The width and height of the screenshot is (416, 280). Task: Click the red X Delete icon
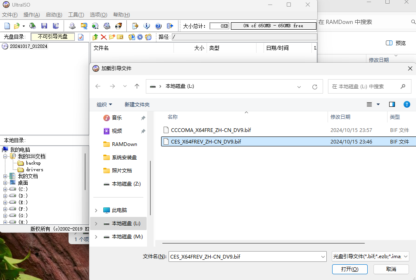104,37
